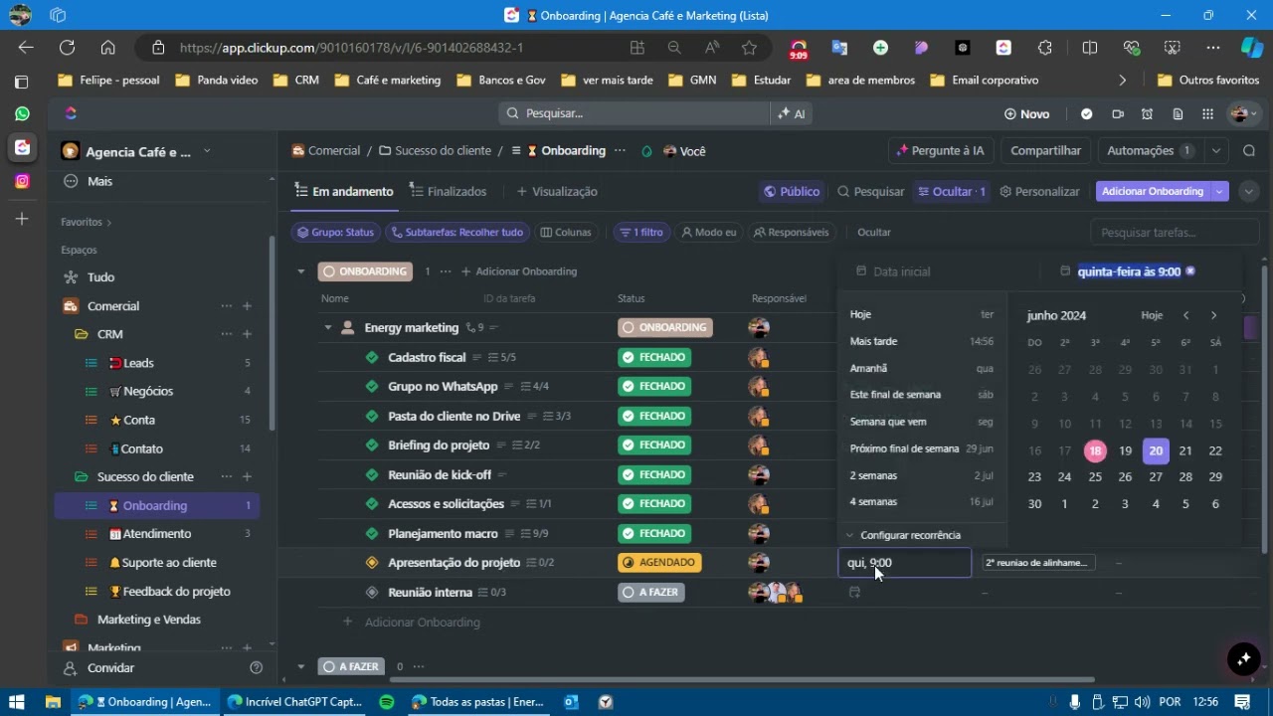Click the reminder alarm clock icon
This screenshot has height=716, width=1273.
1147,114
